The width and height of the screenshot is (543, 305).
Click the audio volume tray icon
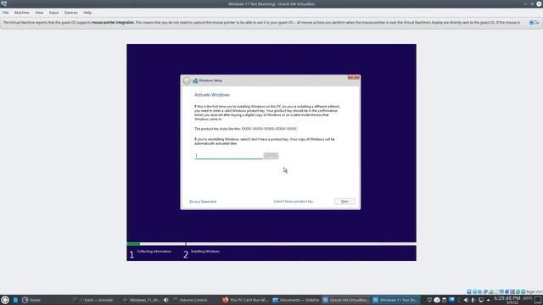point(466,300)
